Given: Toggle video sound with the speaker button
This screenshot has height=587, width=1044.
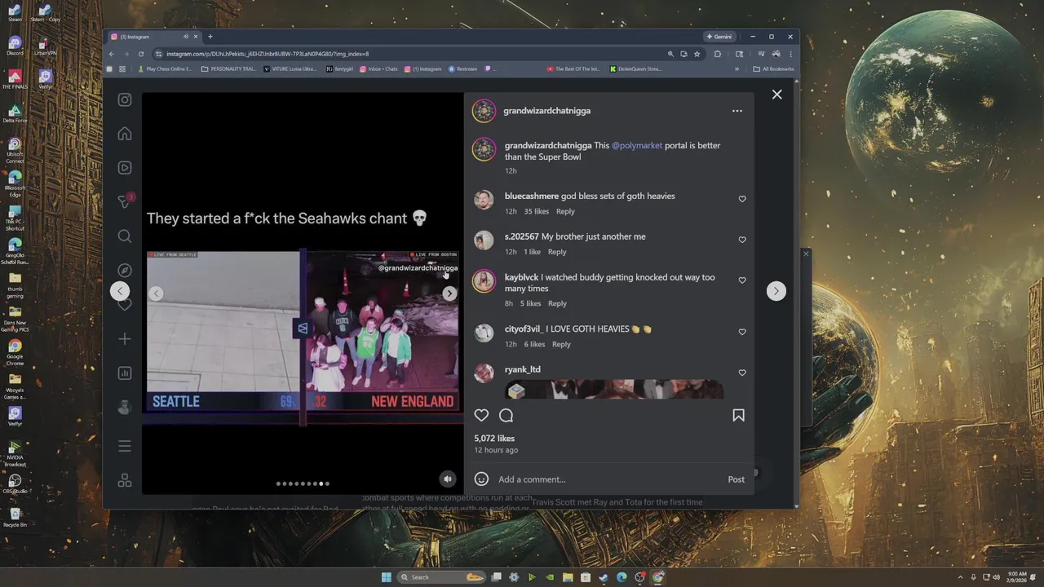Looking at the screenshot, I should pos(447,479).
